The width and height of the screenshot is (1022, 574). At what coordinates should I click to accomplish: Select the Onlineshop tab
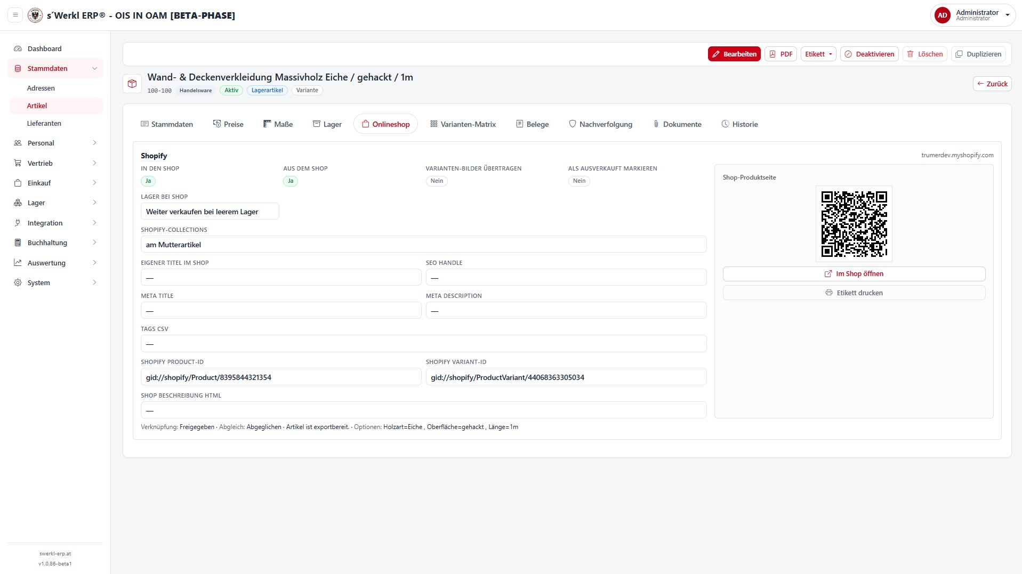pyautogui.click(x=385, y=124)
